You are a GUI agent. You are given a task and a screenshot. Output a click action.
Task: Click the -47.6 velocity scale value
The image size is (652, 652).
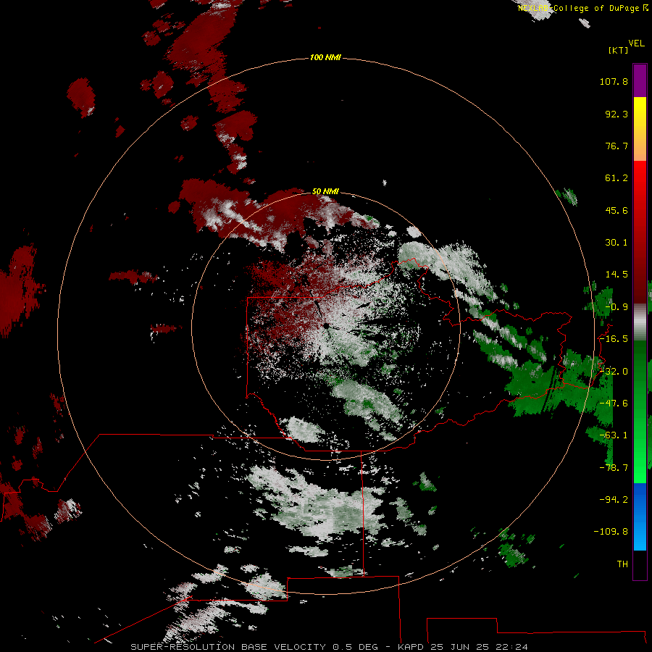tap(614, 404)
